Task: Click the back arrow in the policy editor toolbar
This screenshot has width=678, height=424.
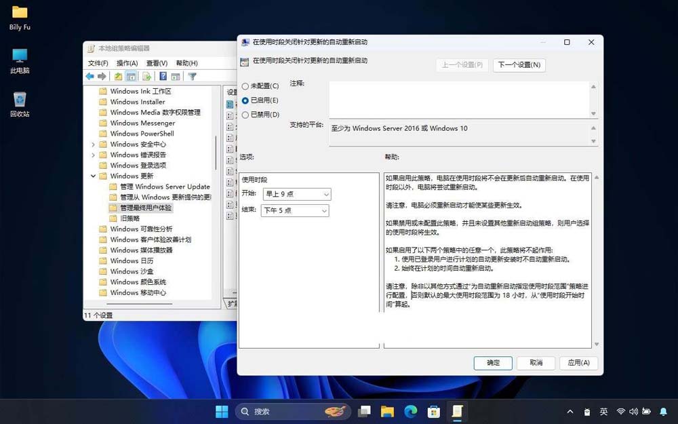Action: tap(89, 77)
